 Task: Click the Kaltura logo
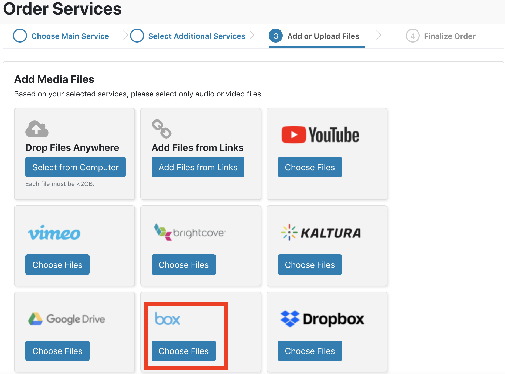(320, 233)
